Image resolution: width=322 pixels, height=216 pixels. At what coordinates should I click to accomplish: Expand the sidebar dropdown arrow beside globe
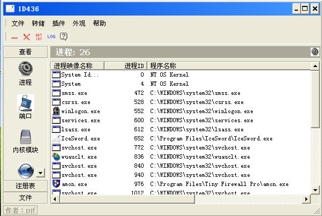tap(41, 173)
